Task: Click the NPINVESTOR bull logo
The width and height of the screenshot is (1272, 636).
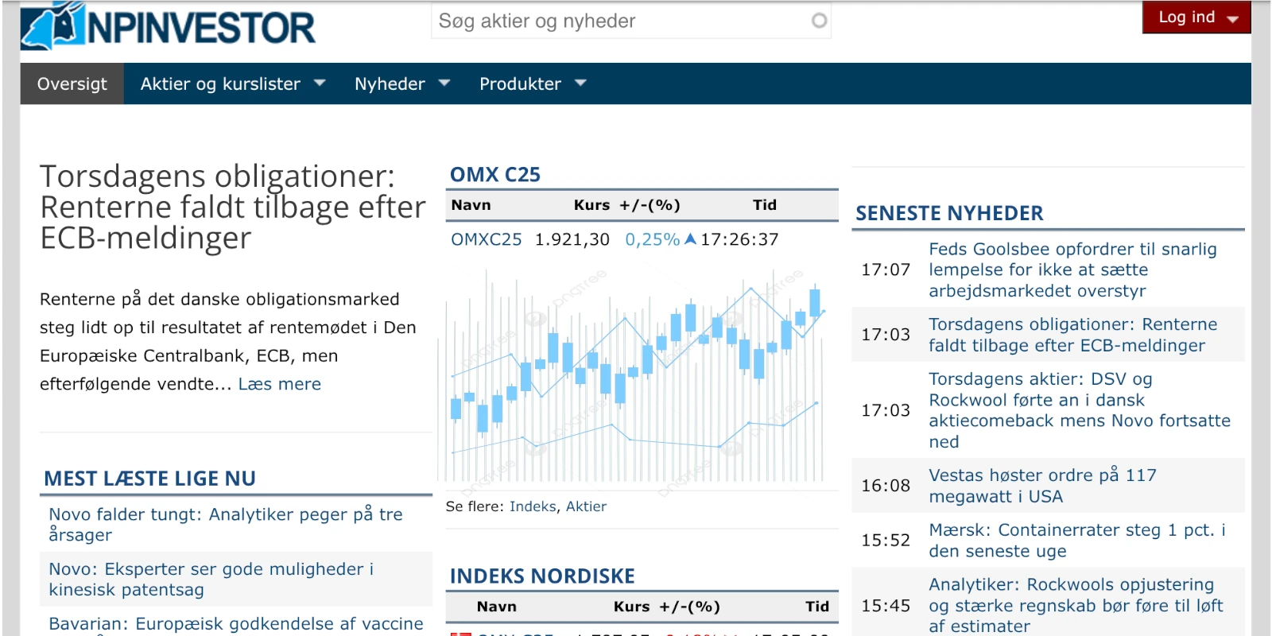Action: point(52,27)
